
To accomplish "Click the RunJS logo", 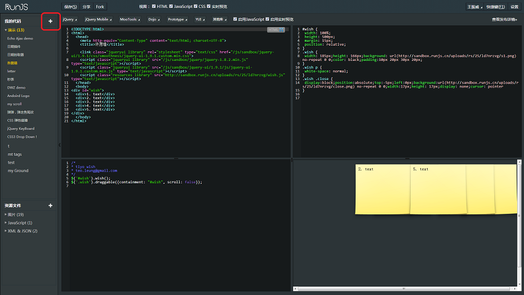I will point(17,7).
